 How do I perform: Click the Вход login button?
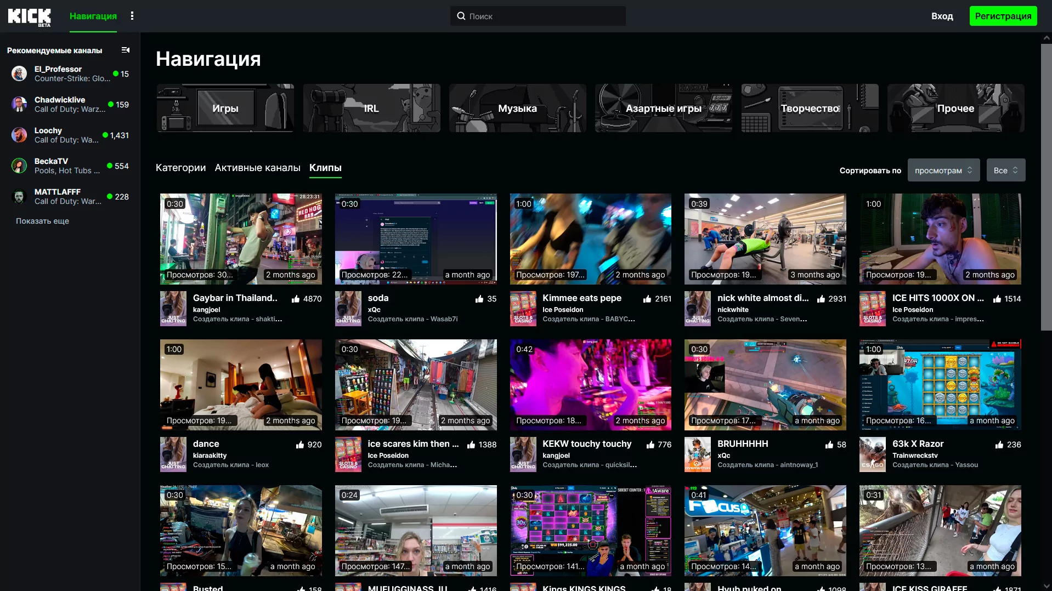(942, 16)
